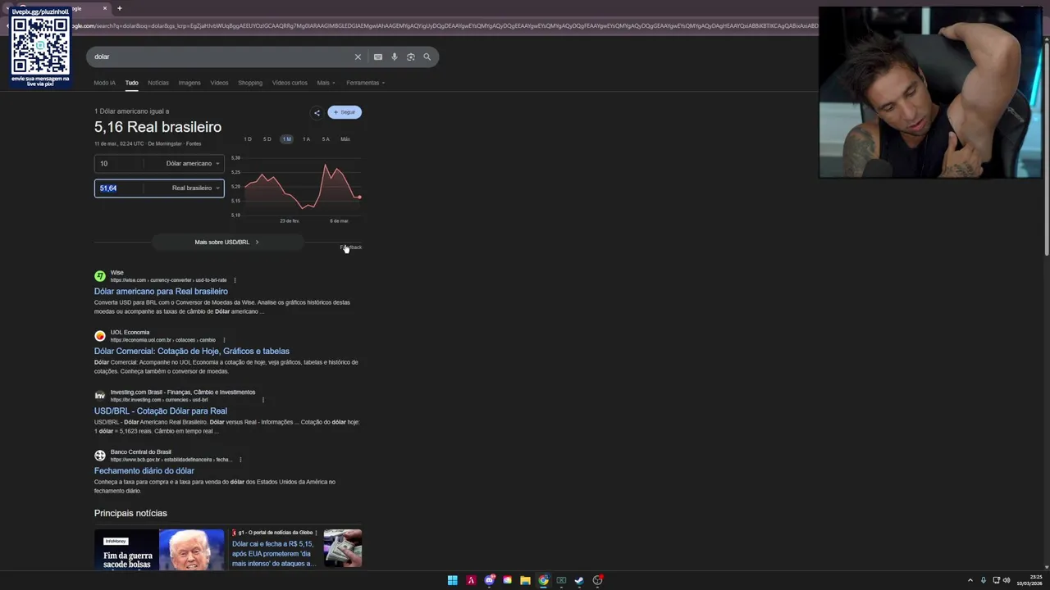The image size is (1050, 590).
Task: Switch to Chrome in the taskbar
Action: point(543,580)
